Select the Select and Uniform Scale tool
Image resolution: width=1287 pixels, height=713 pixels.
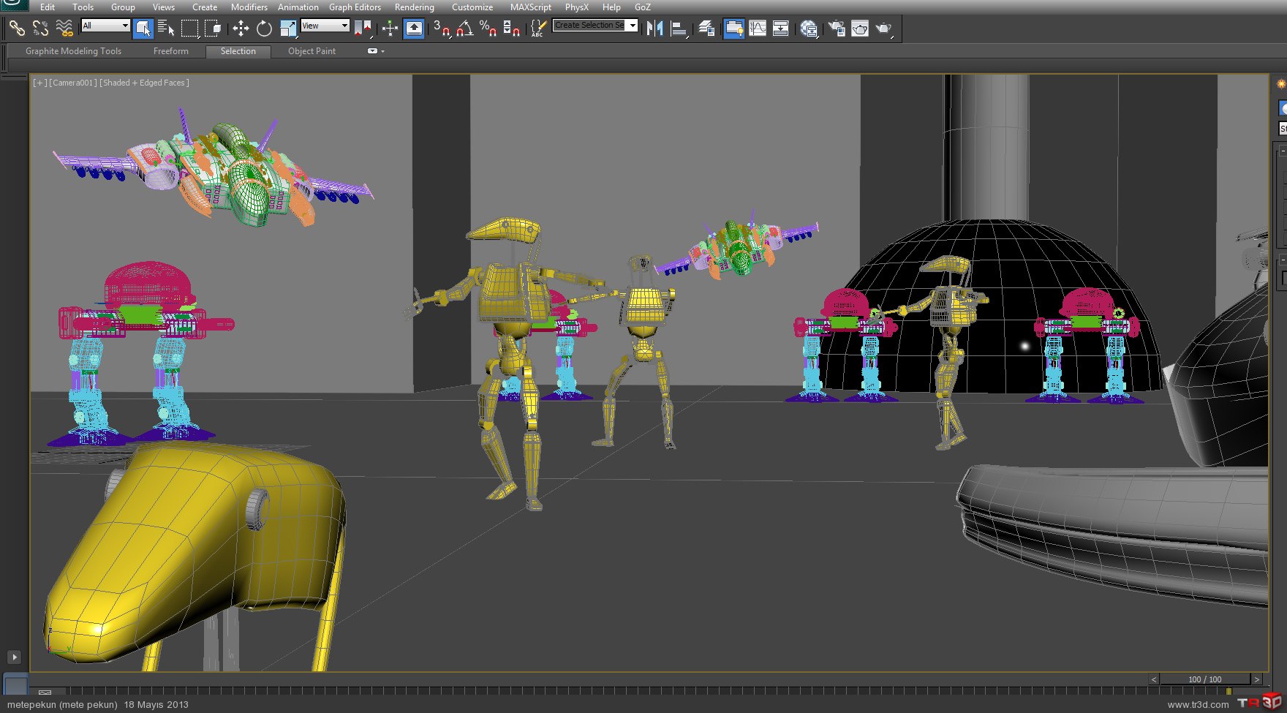pyautogui.click(x=288, y=29)
